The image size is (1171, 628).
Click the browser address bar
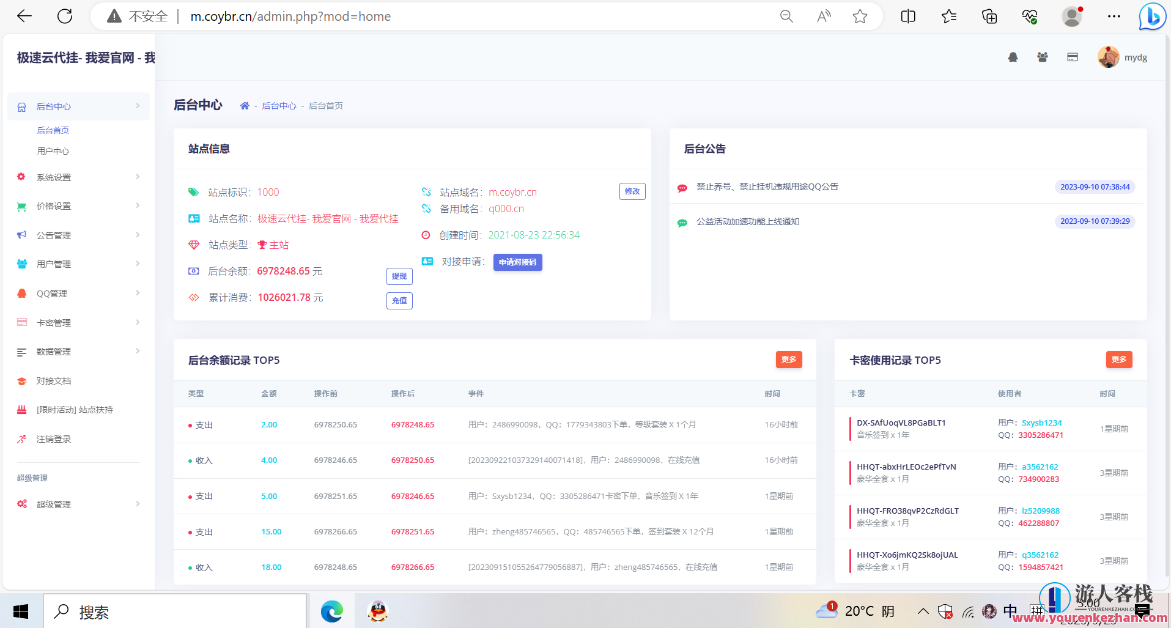(367, 16)
